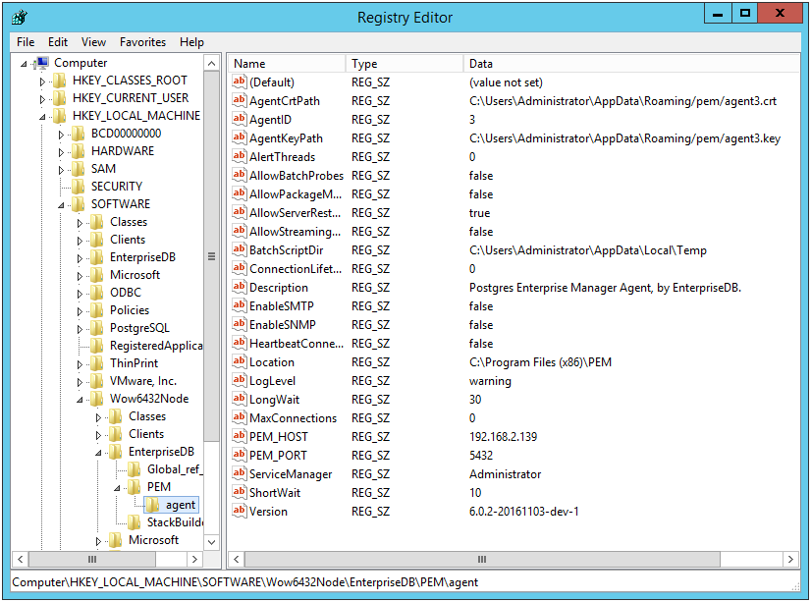Click the PostgreSQL folder icon
The image size is (811, 602).
click(x=96, y=328)
